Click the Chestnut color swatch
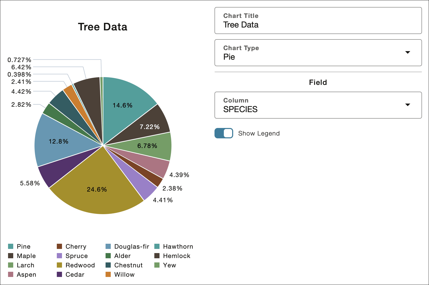This screenshot has width=429, height=285. 108,265
